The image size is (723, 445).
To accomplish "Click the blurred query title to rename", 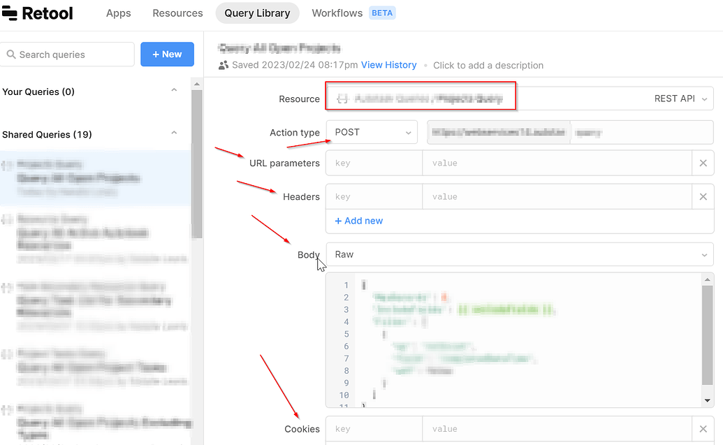I will (279, 48).
